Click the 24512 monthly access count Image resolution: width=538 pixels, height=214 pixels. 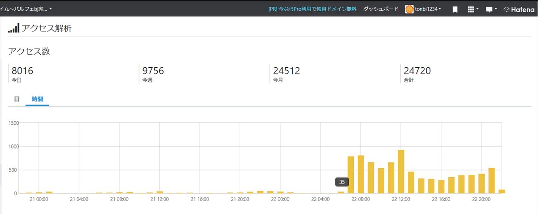(x=286, y=70)
